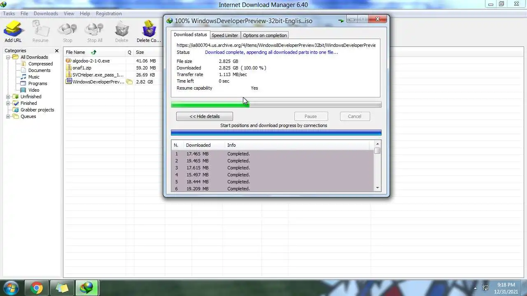Select connection row 5 with 18.444 MB
The height and width of the screenshot is (296, 527).
(273, 182)
